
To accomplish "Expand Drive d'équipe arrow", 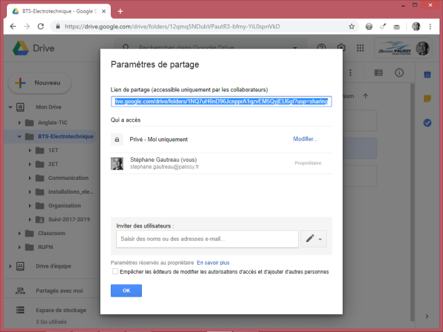I will click(10, 266).
